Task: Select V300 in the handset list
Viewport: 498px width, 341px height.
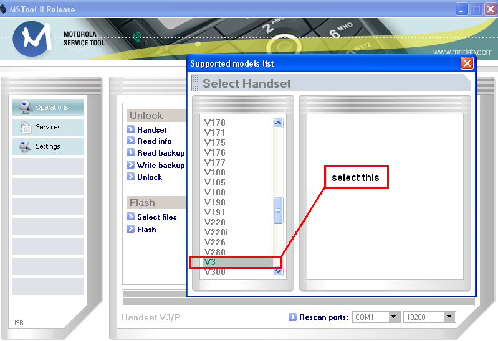Action: 214,272
